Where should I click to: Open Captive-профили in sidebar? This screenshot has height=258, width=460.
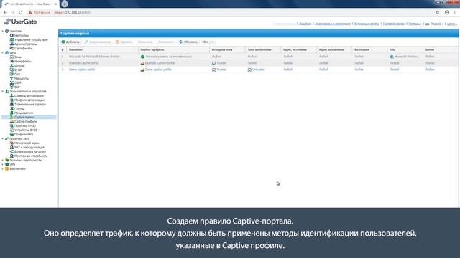(26, 121)
